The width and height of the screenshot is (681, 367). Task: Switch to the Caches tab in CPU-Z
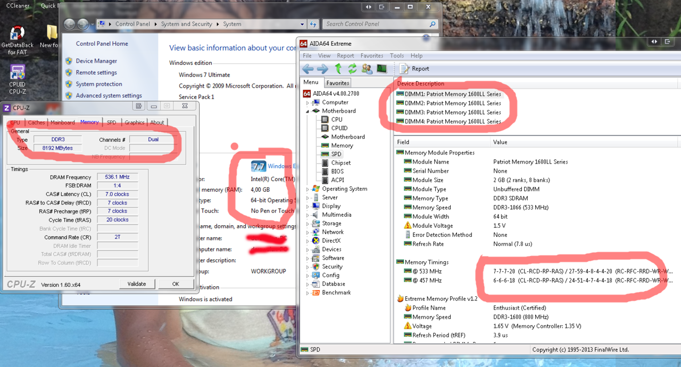tap(36, 122)
